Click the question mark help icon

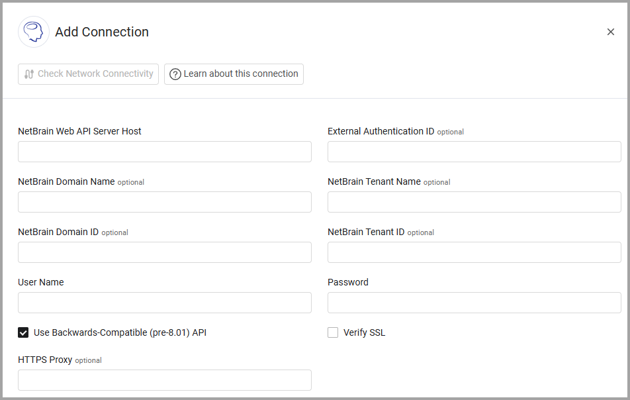[x=175, y=74]
